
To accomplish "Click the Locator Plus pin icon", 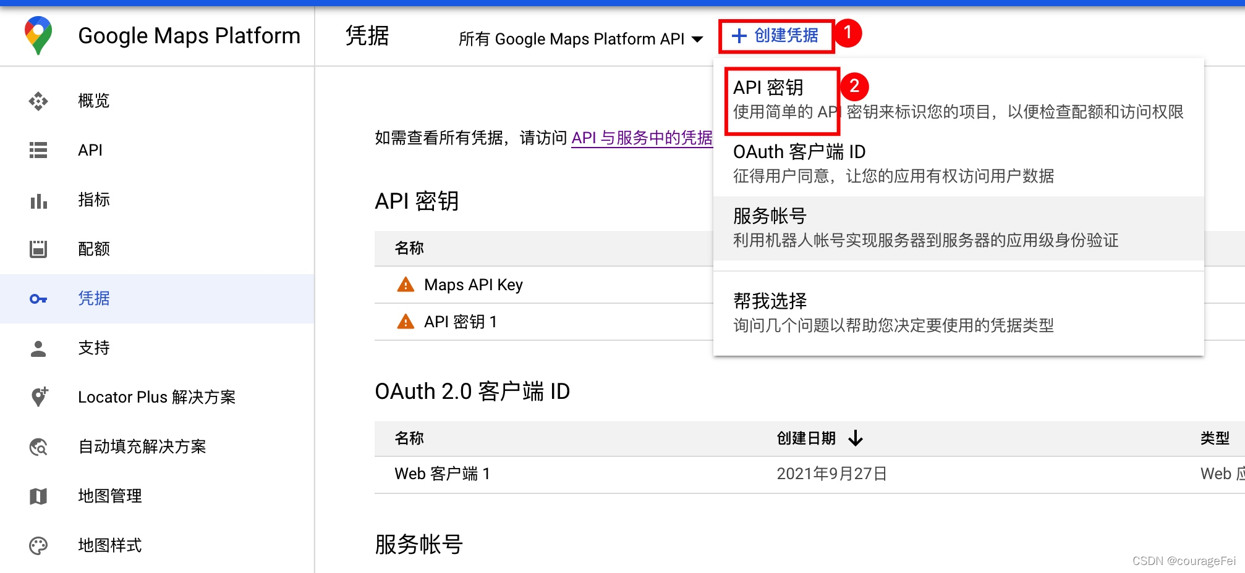I will click(x=39, y=397).
